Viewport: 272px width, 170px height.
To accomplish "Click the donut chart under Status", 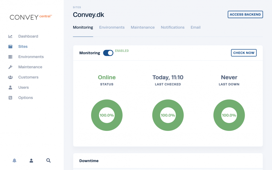I will pos(107,115).
